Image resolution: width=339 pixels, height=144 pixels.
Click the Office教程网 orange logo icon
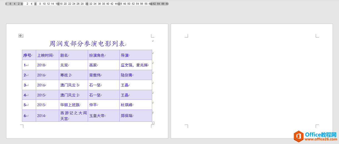pos(299,136)
